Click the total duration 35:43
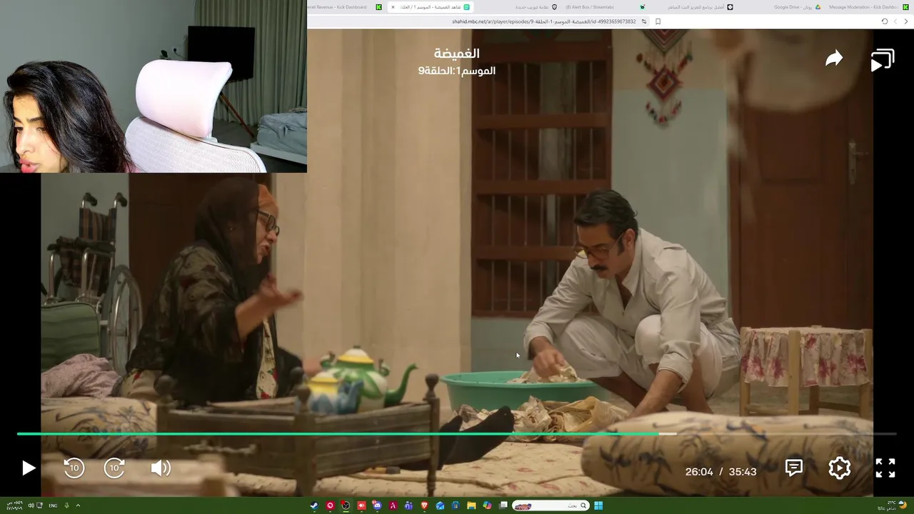914x514 pixels. click(743, 472)
